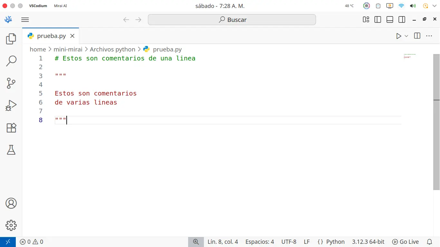The width and height of the screenshot is (440, 247).
Task: Expand the system tray chevron
Action: pos(435,6)
